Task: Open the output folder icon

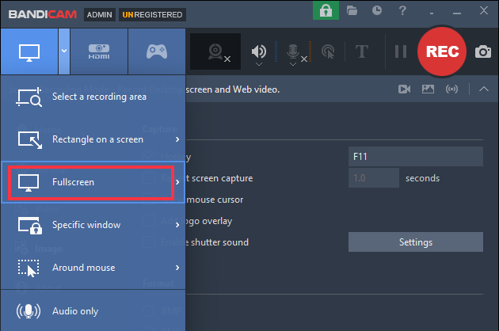Action: coord(352,10)
